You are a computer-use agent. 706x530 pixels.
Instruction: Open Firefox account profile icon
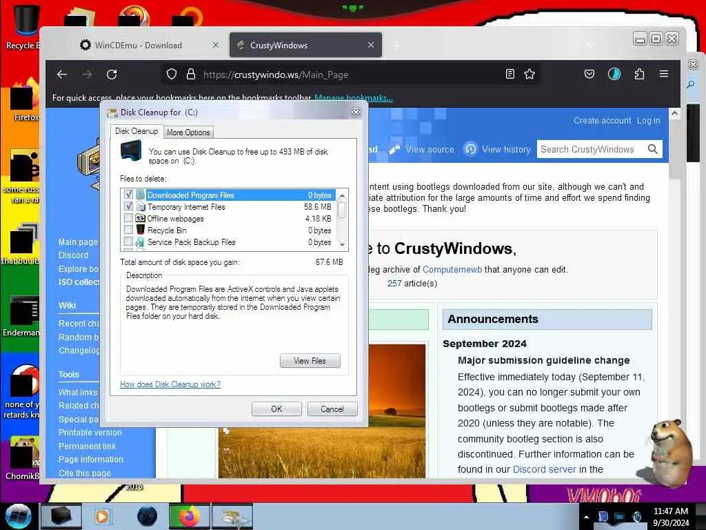614,75
